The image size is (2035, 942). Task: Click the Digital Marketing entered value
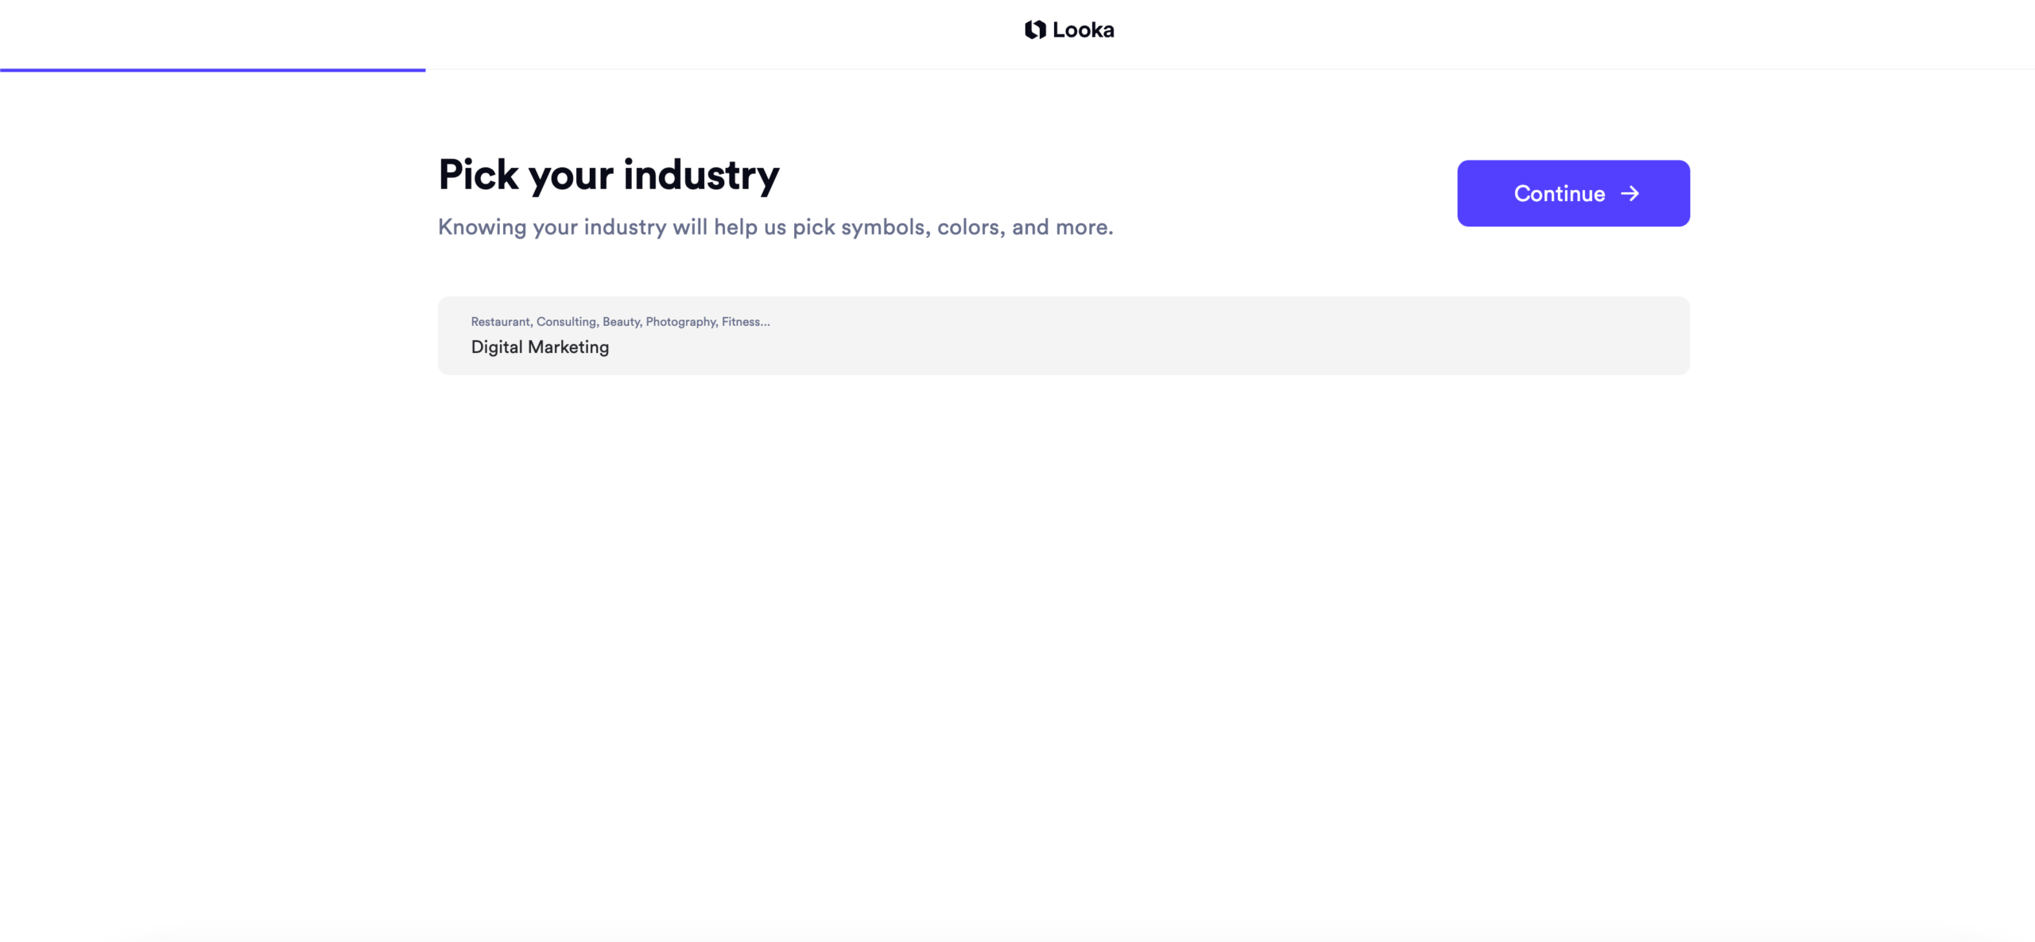tap(540, 347)
